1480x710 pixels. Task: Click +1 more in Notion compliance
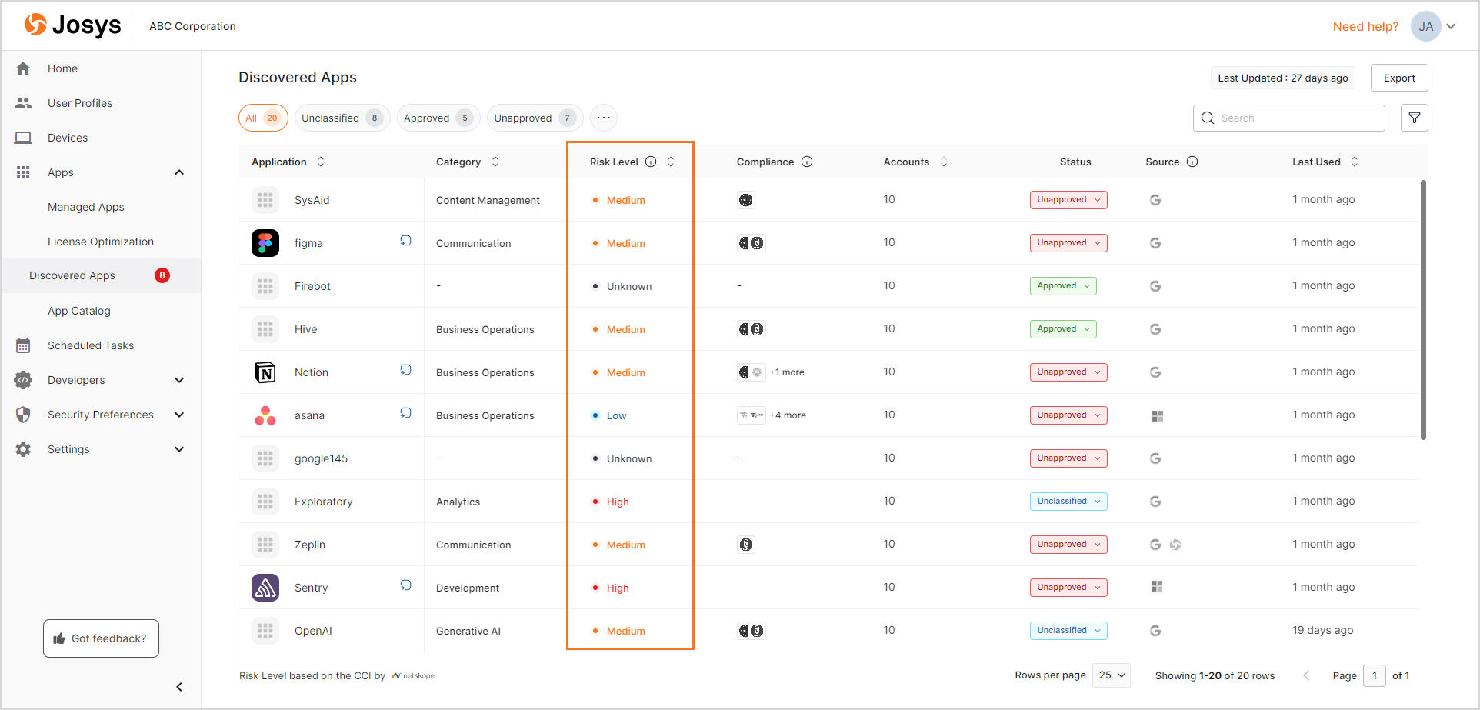tap(787, 372)
